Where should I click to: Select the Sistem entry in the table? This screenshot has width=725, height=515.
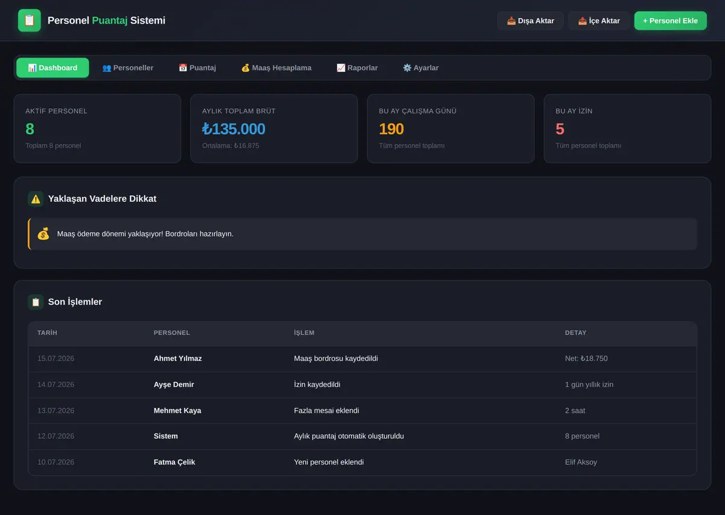click(x=166, y=436)
